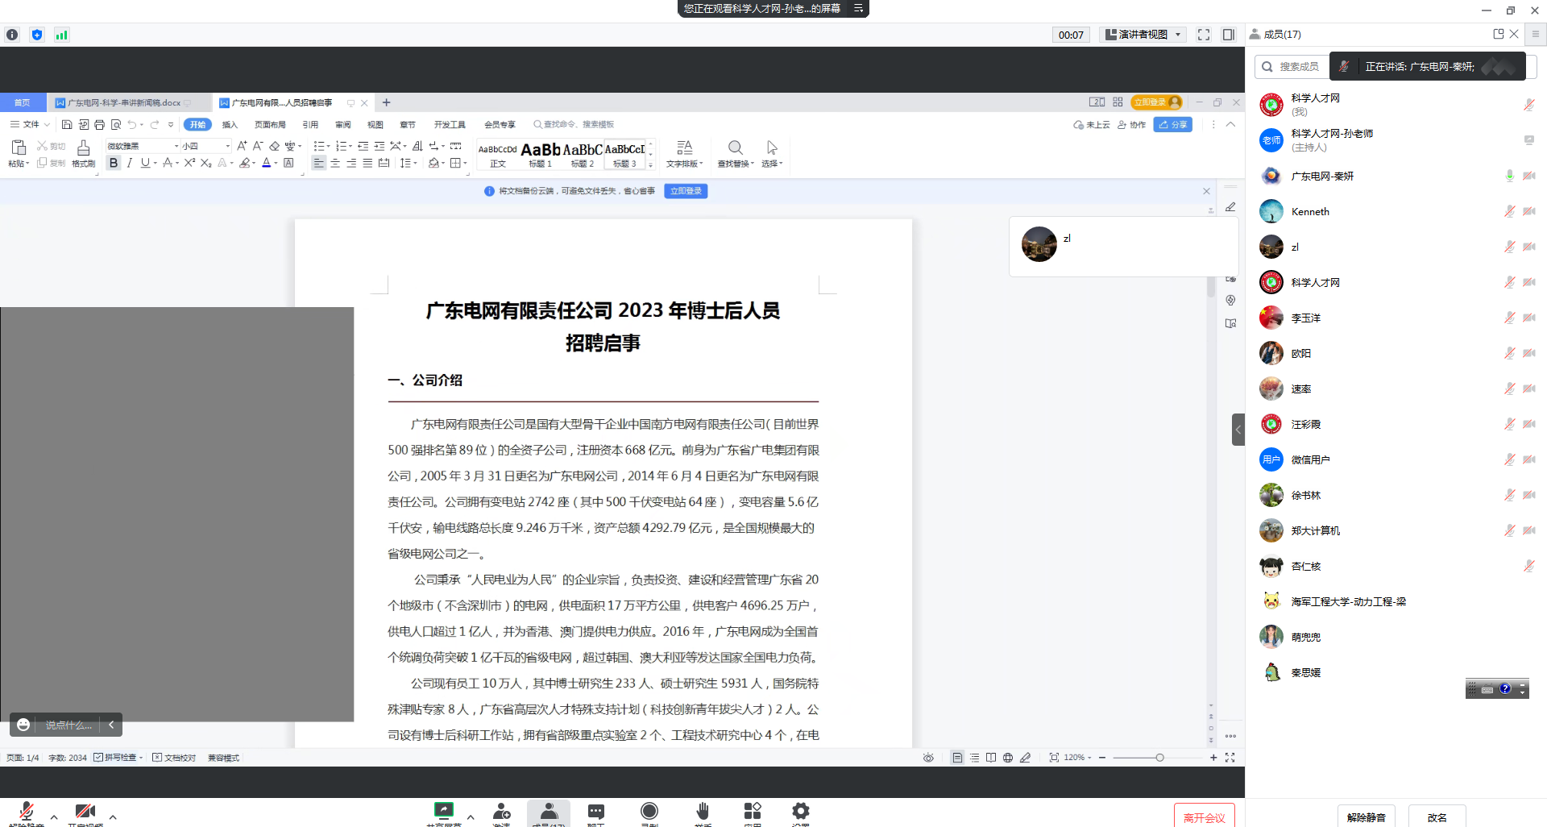Select align left paragraph icon
Viewport: 1547px width, 827px height.
319,163
